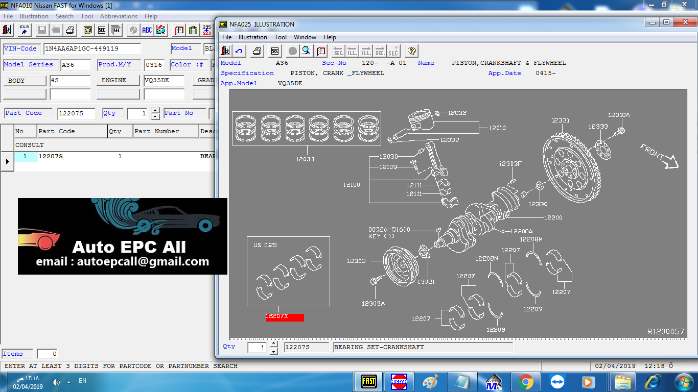
Task: Click the blue ABC icon
Action: tap(147, 30)
